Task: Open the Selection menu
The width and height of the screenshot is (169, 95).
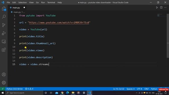Action: [x=22, y=2]
